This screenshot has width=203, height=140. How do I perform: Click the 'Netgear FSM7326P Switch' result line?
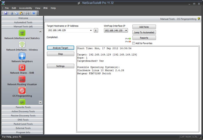tap(94, 74)
